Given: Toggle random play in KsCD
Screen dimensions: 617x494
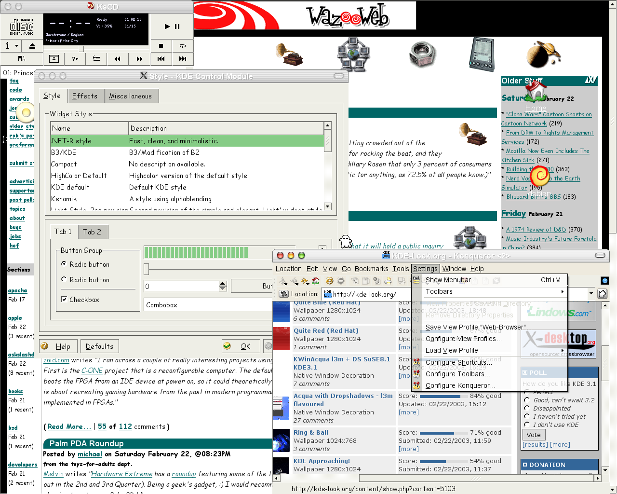Looking at the screenshot, I should 75,59.
